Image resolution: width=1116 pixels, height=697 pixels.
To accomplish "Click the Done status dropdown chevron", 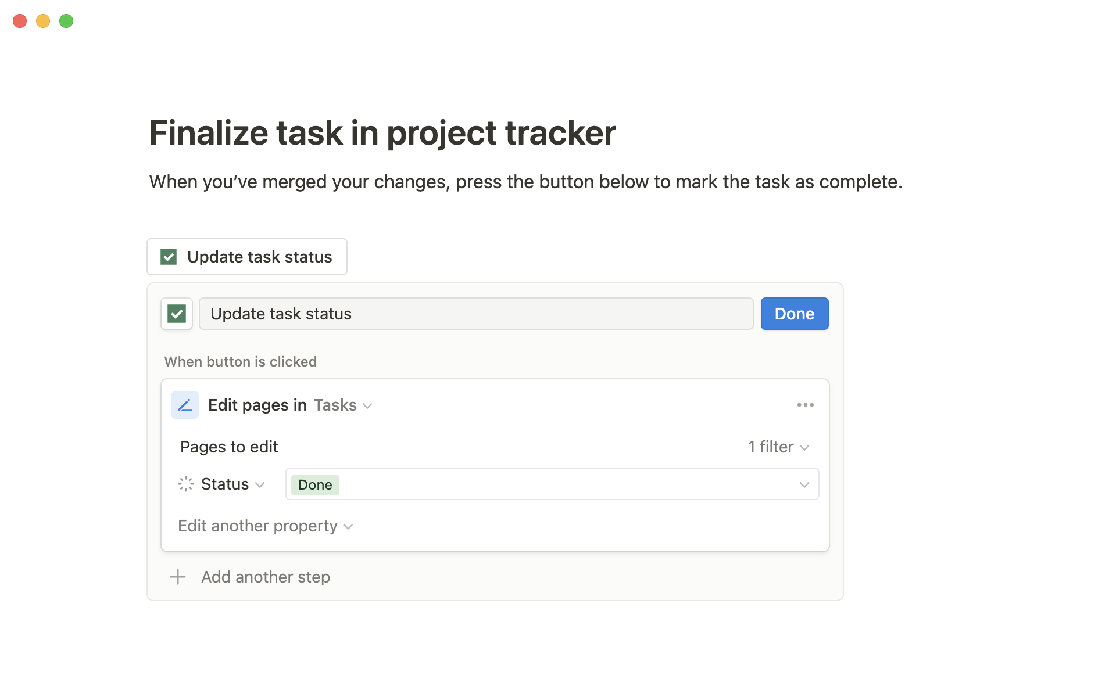I will (x=803, y=485).
